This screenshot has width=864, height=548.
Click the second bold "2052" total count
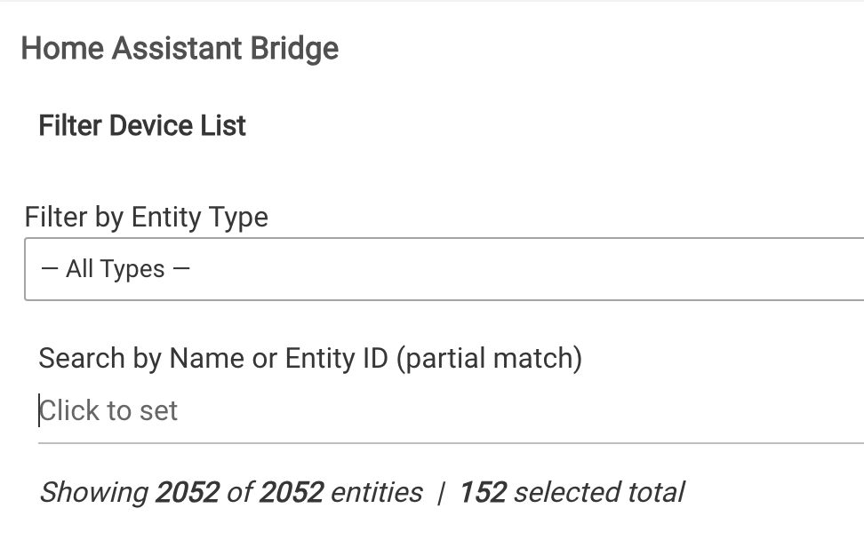click(291, 492)
